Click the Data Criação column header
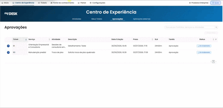Viewport: 223px width, 108px height. coord(117,39)
